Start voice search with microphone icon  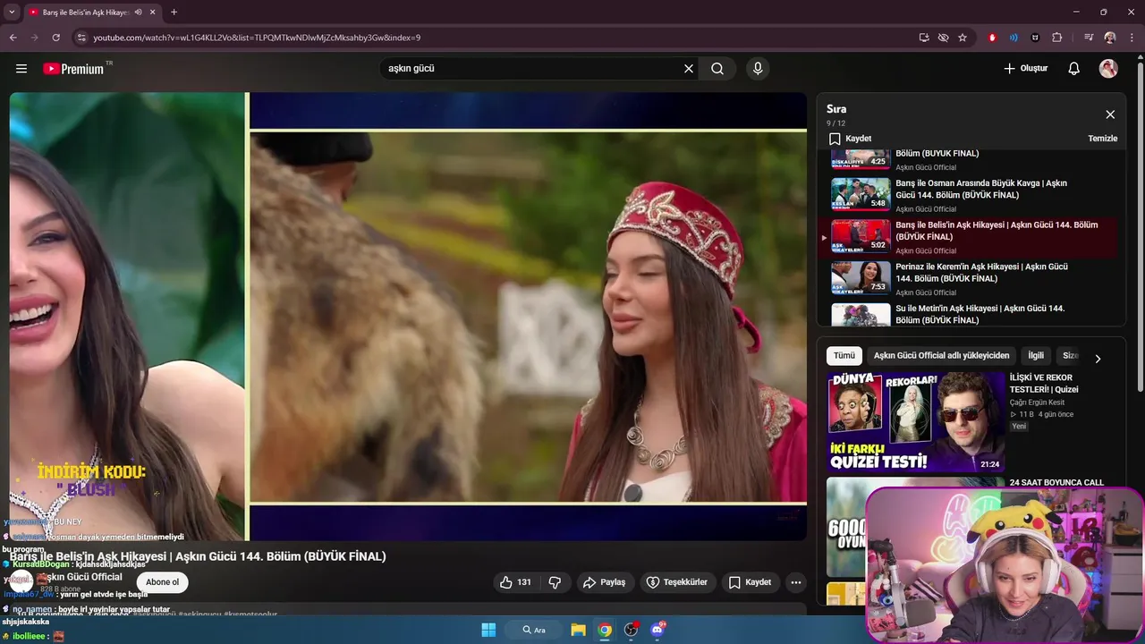pos(758,68)
